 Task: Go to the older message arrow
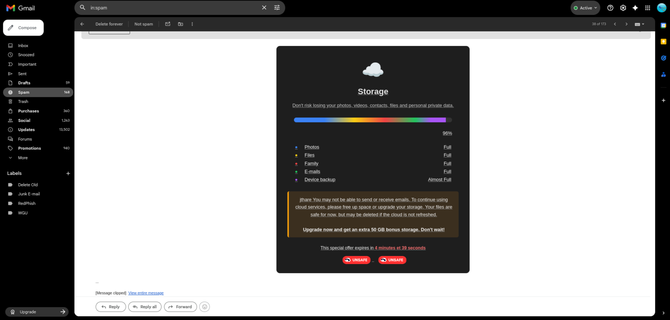(626, 24)
